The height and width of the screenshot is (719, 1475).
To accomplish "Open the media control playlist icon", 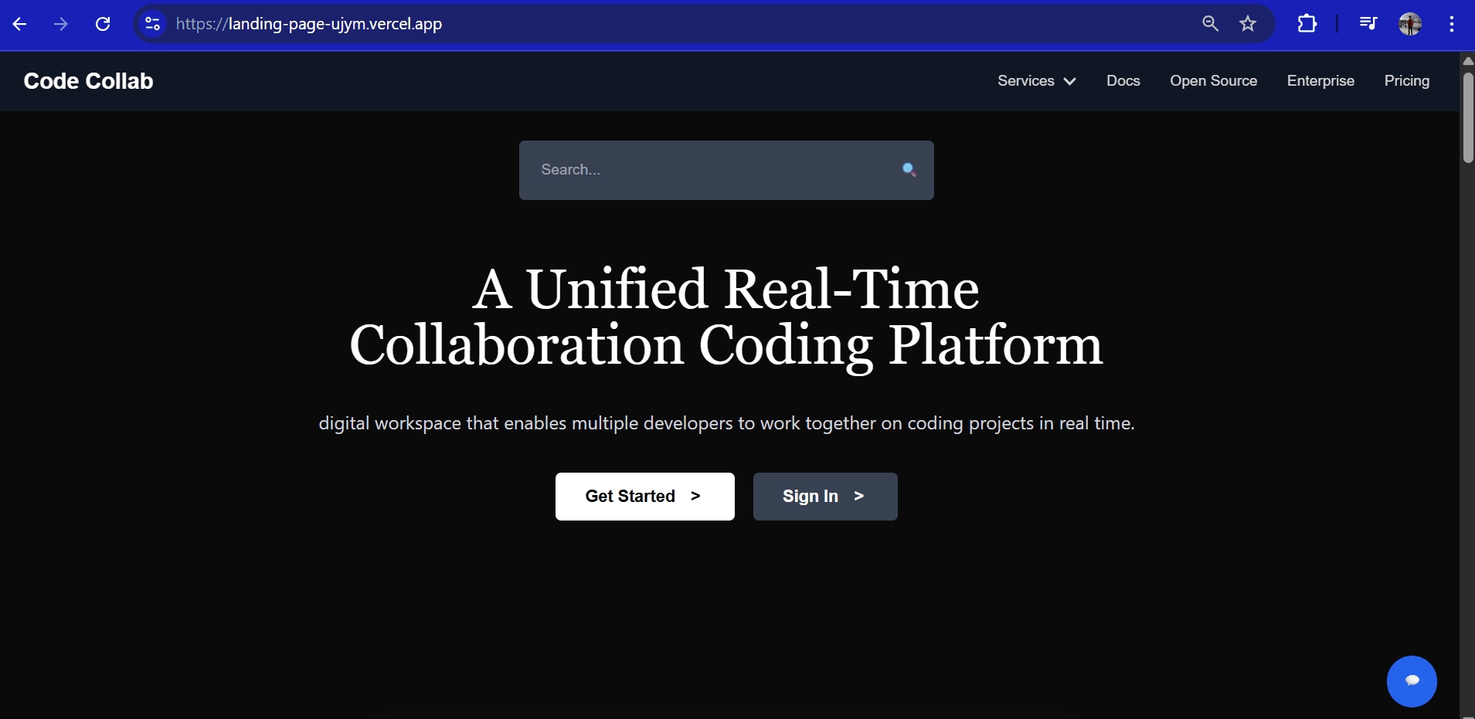I will point(1368,24).
